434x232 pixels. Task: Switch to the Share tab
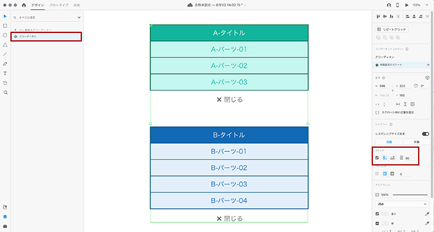click(x=76, y=5)
